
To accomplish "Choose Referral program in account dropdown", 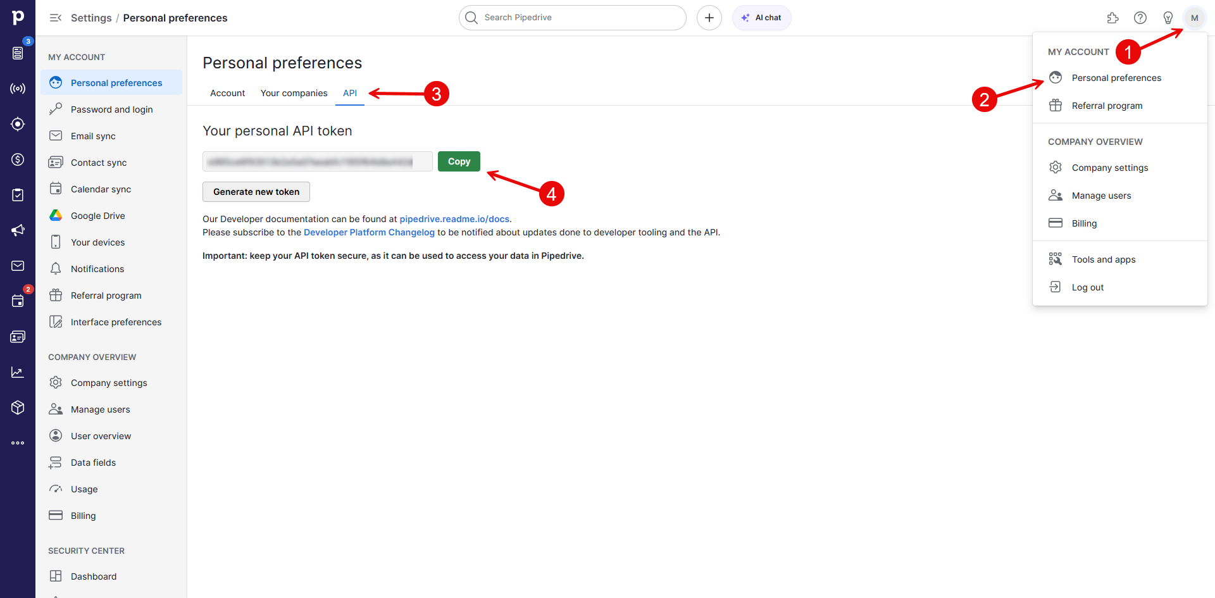I will 1120,106.
